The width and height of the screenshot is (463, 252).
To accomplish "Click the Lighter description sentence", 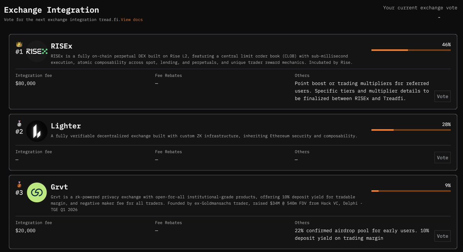I will (x=204, y=136).
